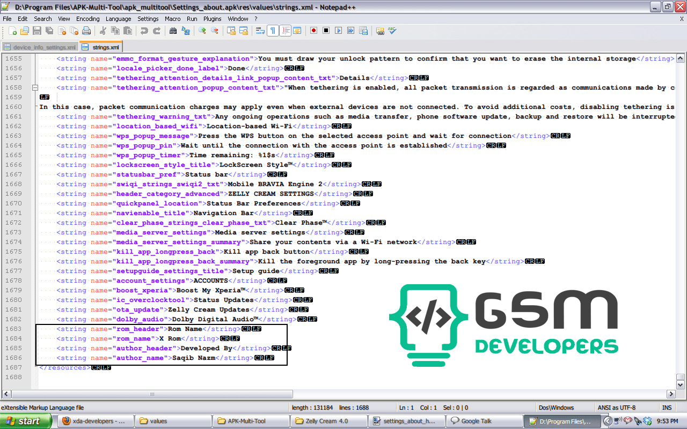This screenshot has width=687, height=429.
Task: Click the Paste toolbar icon
Action: tap(127, 31)
